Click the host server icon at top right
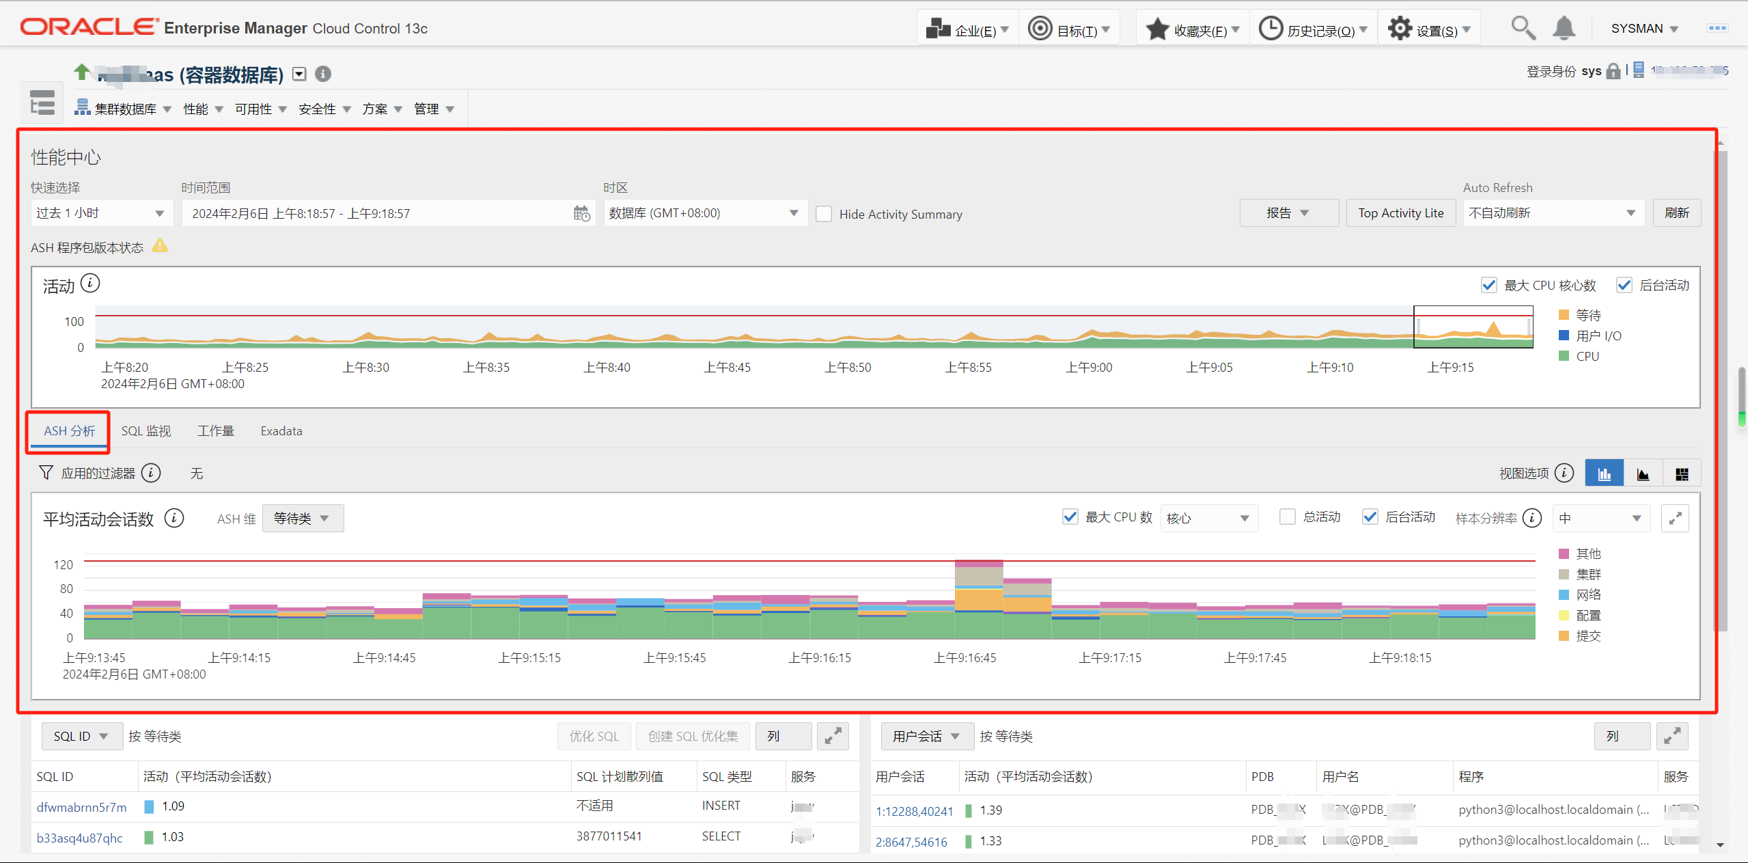This screenshot has height=863, width=1748. pyautogui.click(x=1639, y=70)
